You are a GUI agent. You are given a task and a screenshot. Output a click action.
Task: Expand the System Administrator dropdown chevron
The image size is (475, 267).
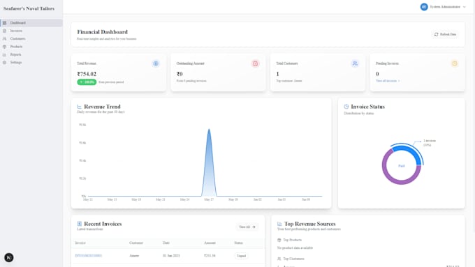464,7
